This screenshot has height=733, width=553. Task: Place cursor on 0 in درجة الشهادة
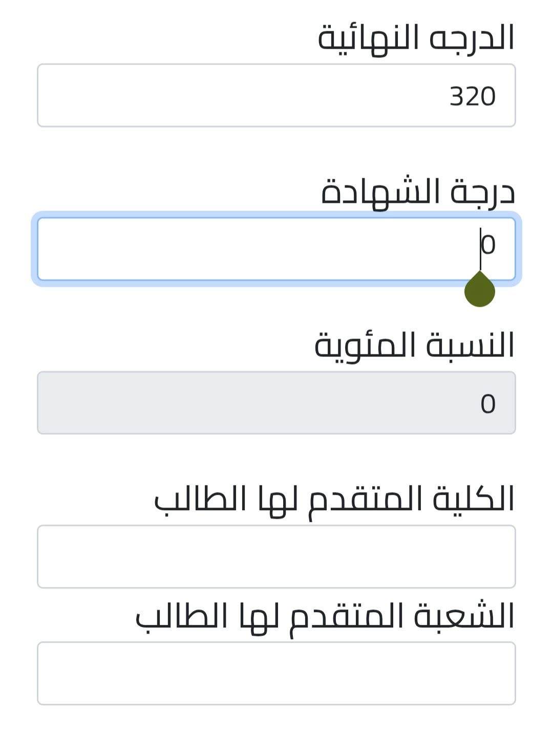(x=488, y=244)
